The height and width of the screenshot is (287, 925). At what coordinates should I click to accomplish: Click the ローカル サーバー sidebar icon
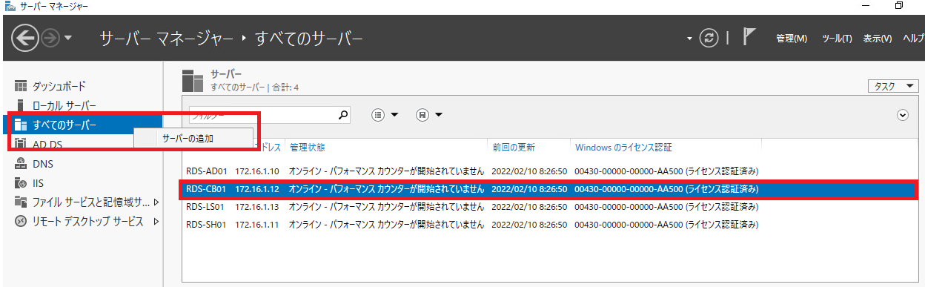(21, 105)
